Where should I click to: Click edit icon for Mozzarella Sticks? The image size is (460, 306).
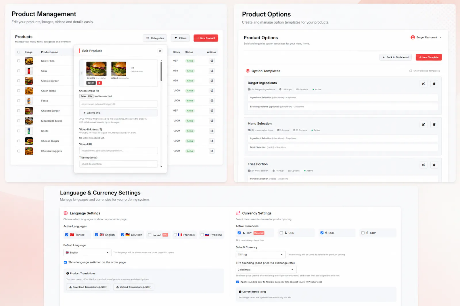coord(212,121)
